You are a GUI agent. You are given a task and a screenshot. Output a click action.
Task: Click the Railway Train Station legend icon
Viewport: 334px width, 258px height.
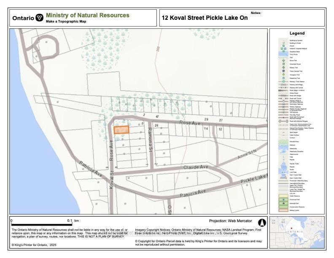pyautogui.click(x=283, y=81)
